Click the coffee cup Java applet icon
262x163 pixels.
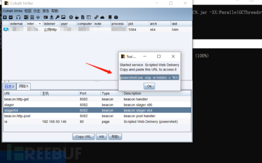[77, 17]
